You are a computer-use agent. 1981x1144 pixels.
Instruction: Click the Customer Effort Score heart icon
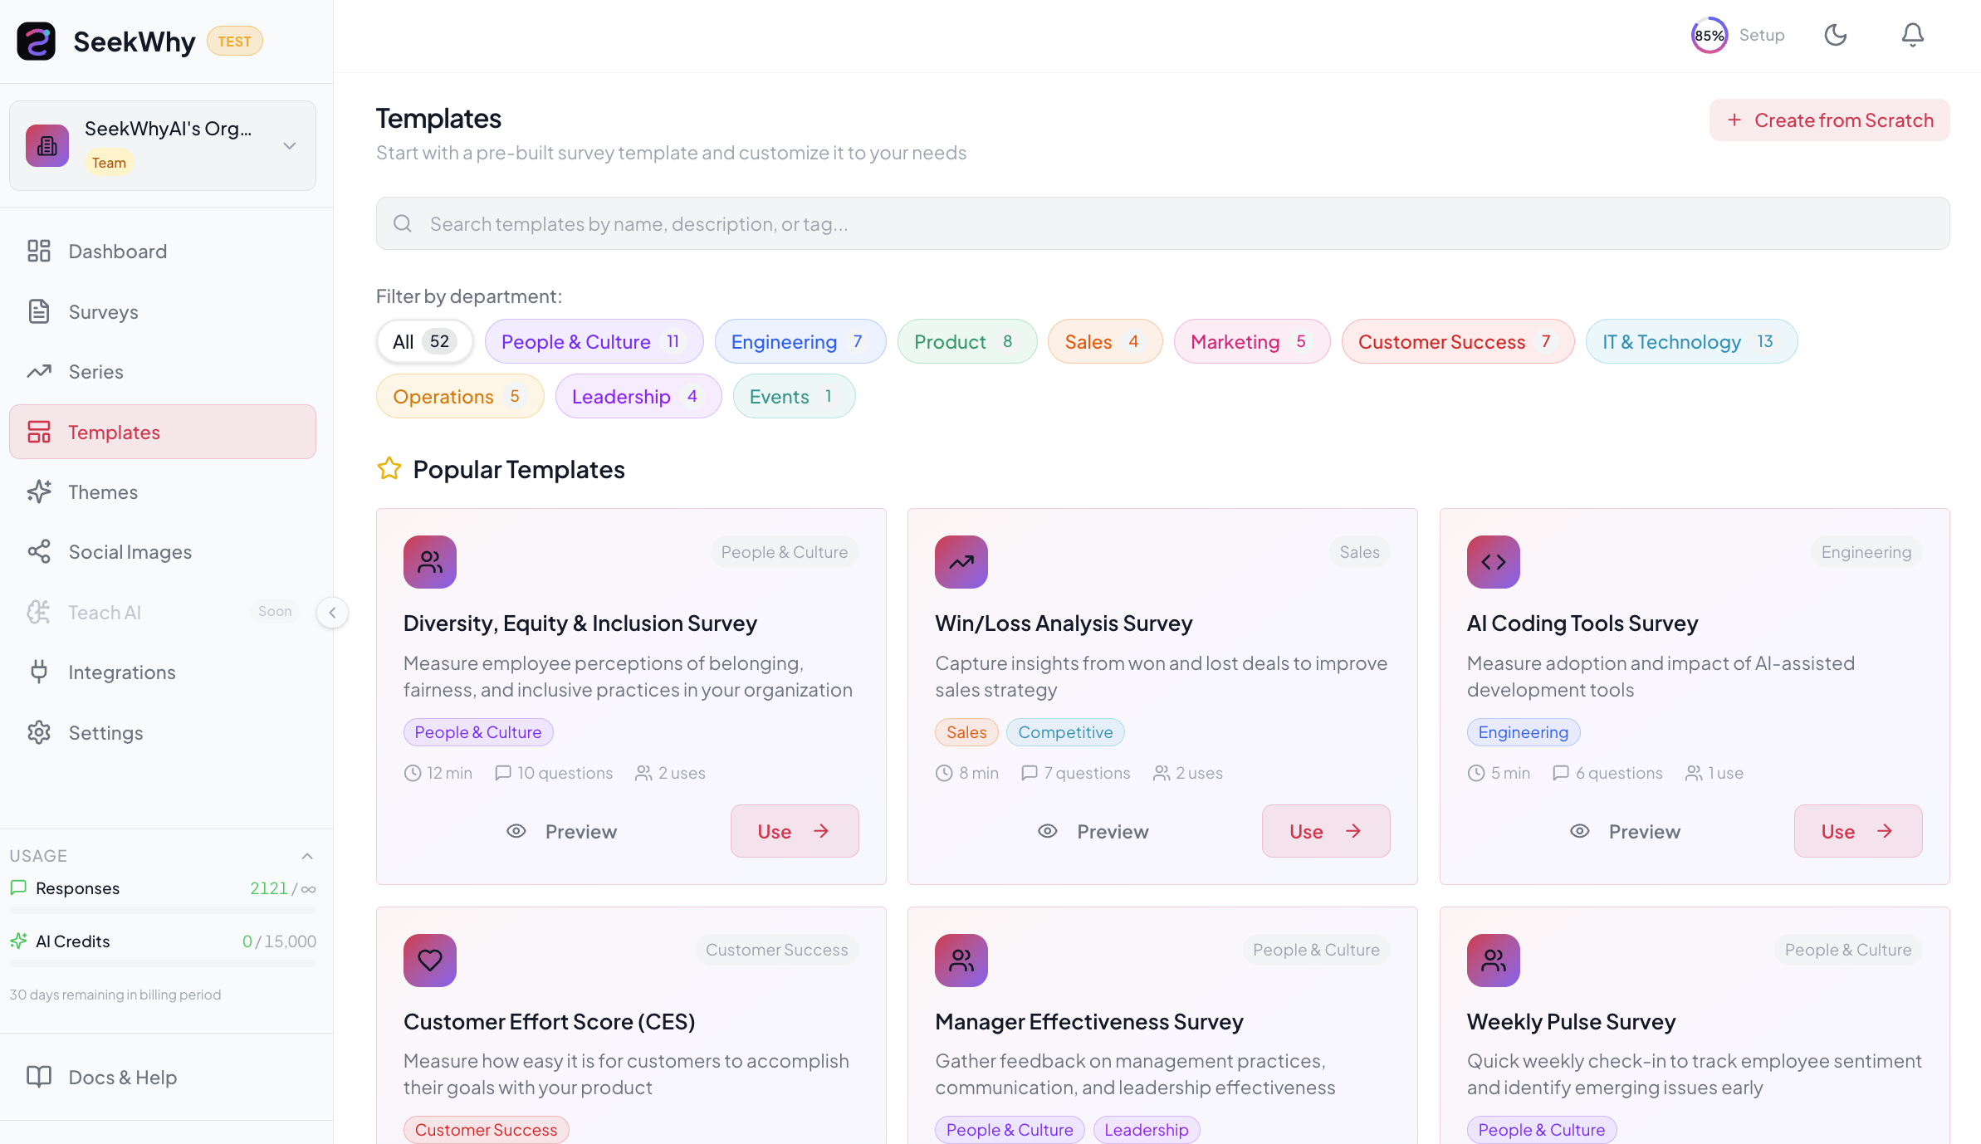tap(429, 961)
